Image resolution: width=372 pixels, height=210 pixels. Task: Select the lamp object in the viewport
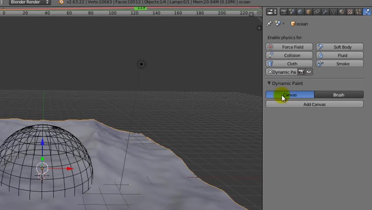coord(141,64)
